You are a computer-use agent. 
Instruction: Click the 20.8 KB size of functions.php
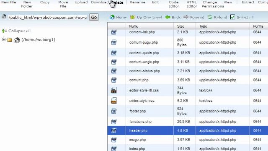point(183,122)
